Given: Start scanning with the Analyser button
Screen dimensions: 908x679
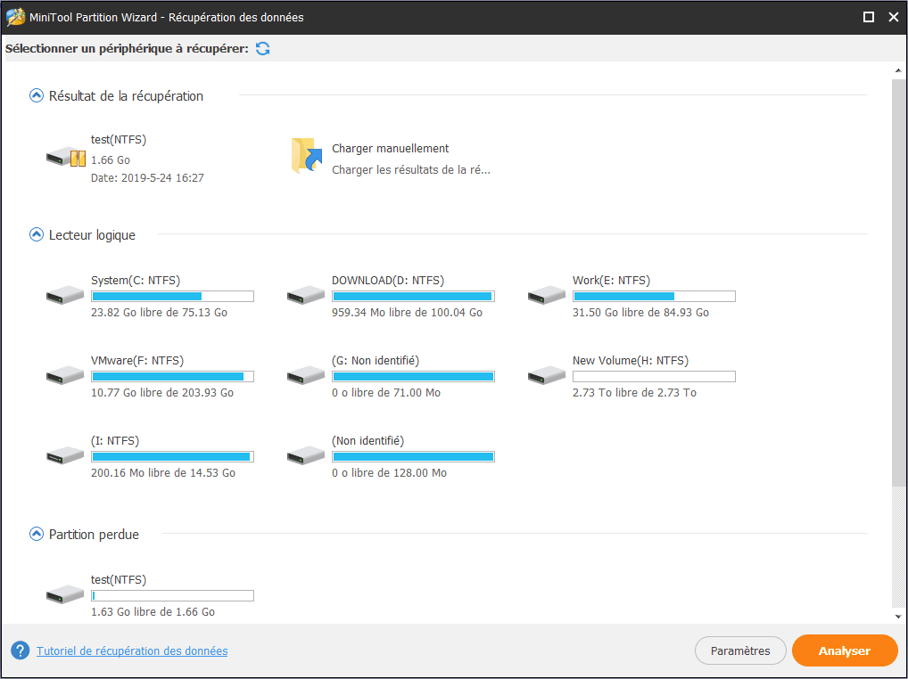Looking at the screenshot, I should (x=844, y=650).
